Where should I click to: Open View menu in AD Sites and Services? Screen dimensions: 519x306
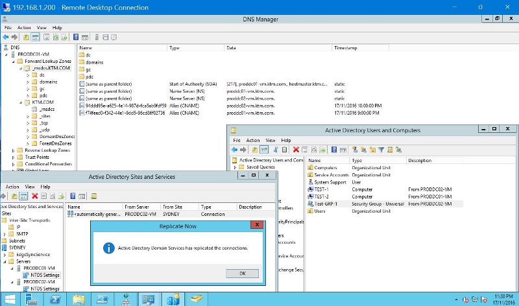click(30, 187)
